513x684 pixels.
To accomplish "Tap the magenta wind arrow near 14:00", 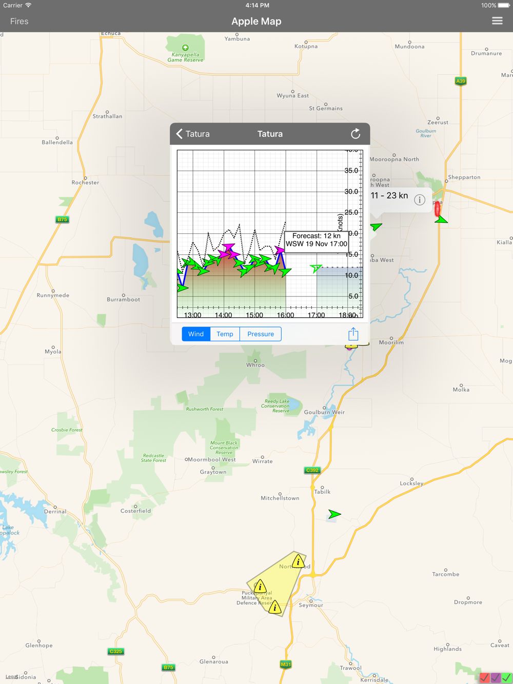I will coord(228,248).
